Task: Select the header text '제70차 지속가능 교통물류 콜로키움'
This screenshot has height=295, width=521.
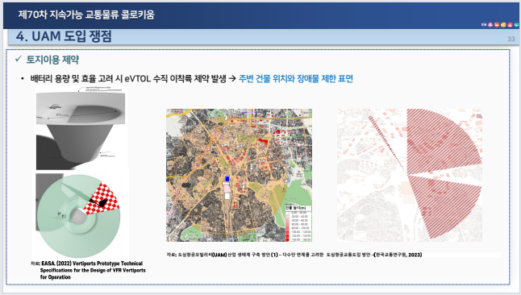Action: (86, 15)
